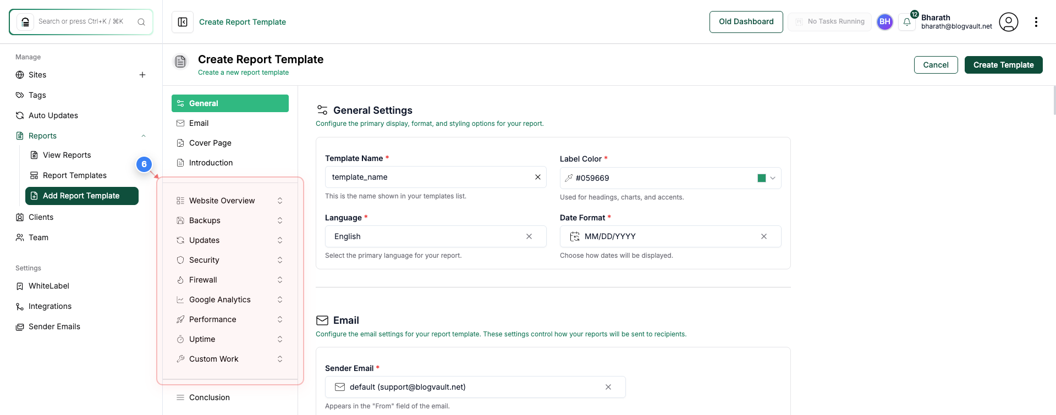
Task: Focus the global search box
Action: (x=81, y=22)
